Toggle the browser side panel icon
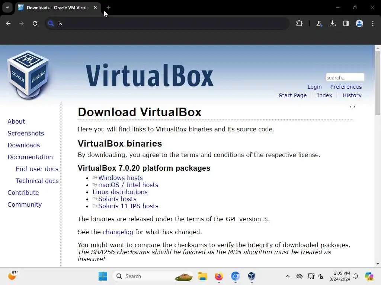Viewport: 381px width, 285px height. click(x=346, y=23)
